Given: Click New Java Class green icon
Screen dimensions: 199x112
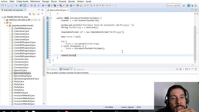Looking at the screenshot, I should pyautogui.click(x=71, y=6).
